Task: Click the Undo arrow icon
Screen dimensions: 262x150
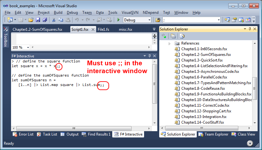Action: click(77, 20)
